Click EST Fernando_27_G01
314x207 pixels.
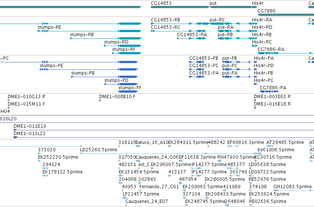tap(140, 191)
